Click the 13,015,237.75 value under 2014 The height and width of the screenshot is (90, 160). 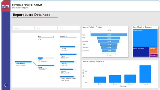(43, 69)
